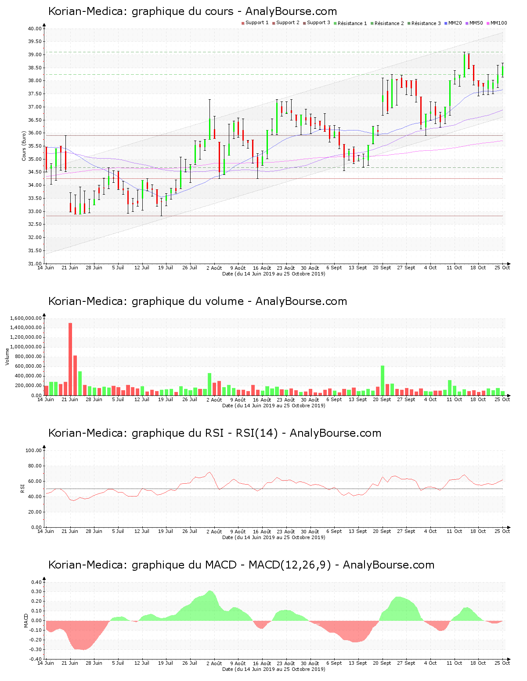This screenshot has height=681, width=527.
Task: Click the 31.00 price axis value
Action: (35, 264)
